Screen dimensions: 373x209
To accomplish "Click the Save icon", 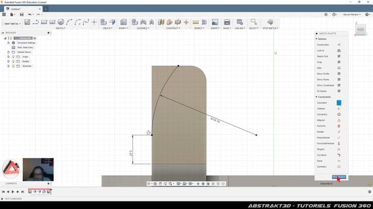I will click(x=22, y=15).
